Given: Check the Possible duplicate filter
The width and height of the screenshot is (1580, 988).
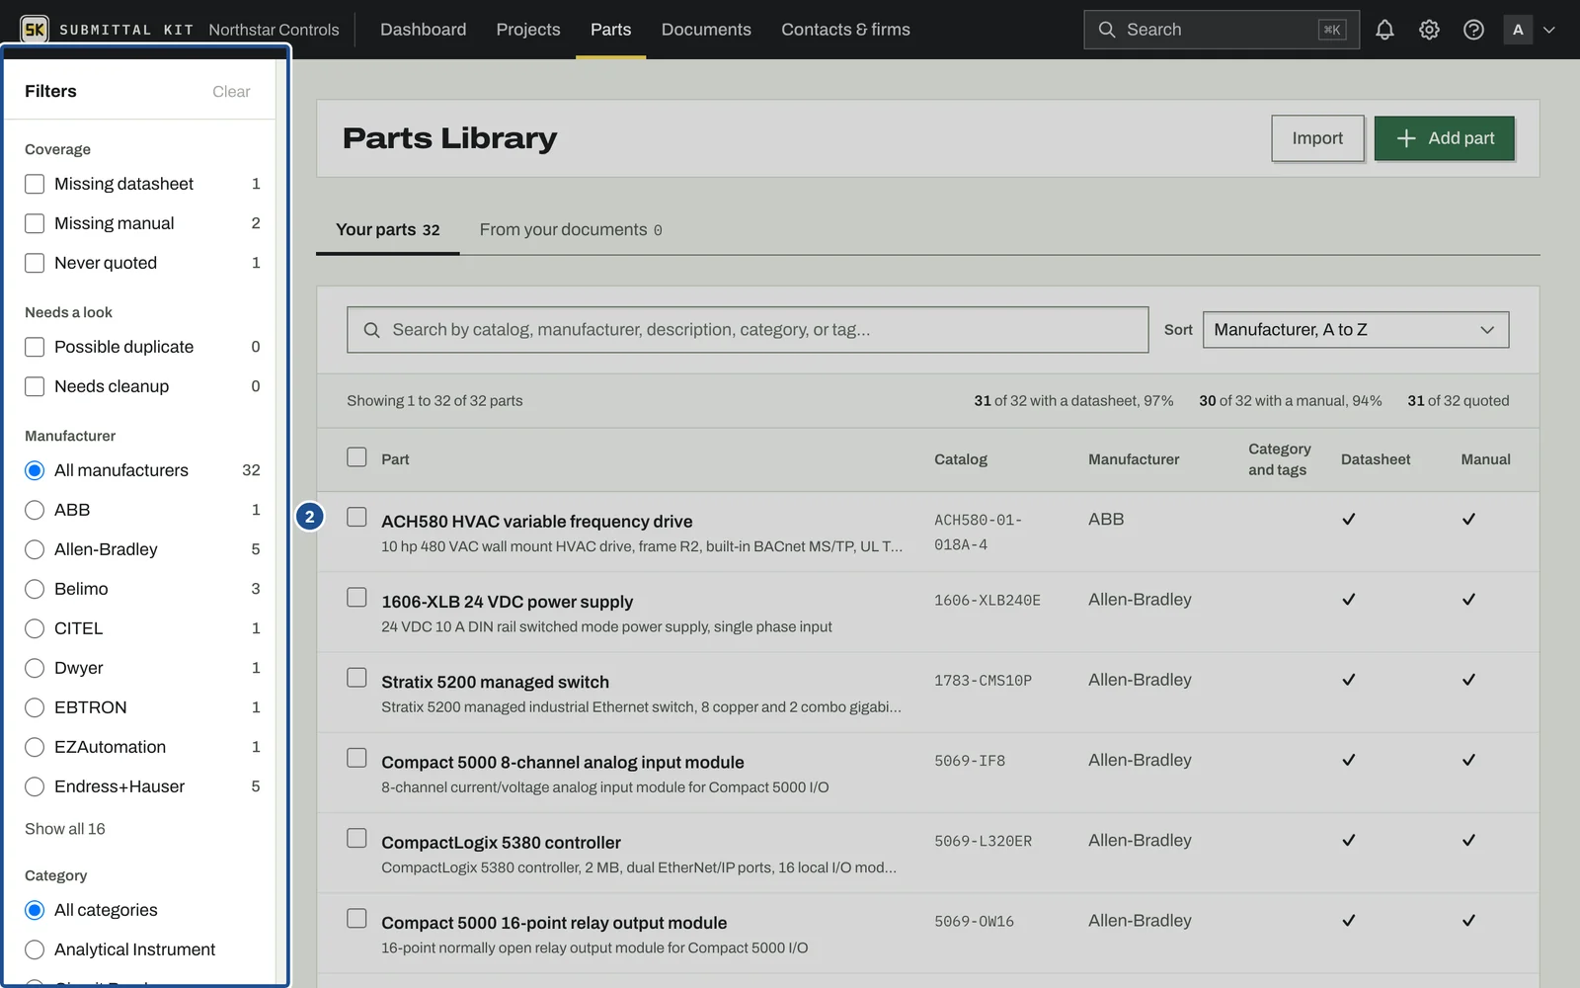Looking at the screenshot, I should click(x=35, y=347).
